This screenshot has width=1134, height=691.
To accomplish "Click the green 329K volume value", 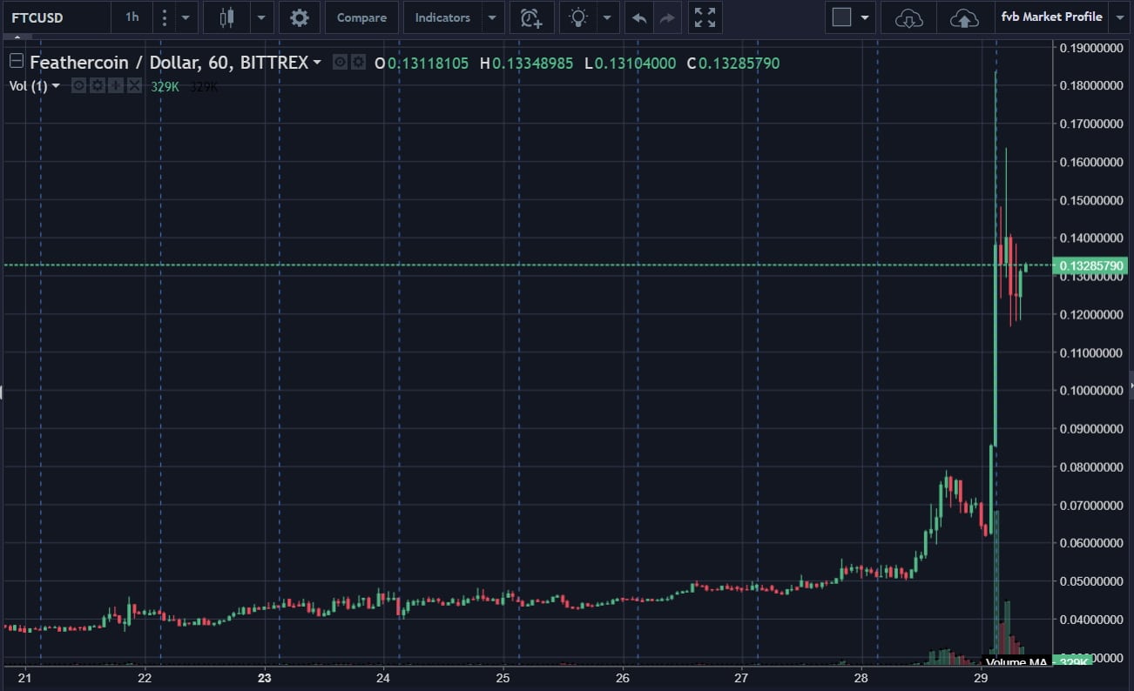I will [165, 86].
